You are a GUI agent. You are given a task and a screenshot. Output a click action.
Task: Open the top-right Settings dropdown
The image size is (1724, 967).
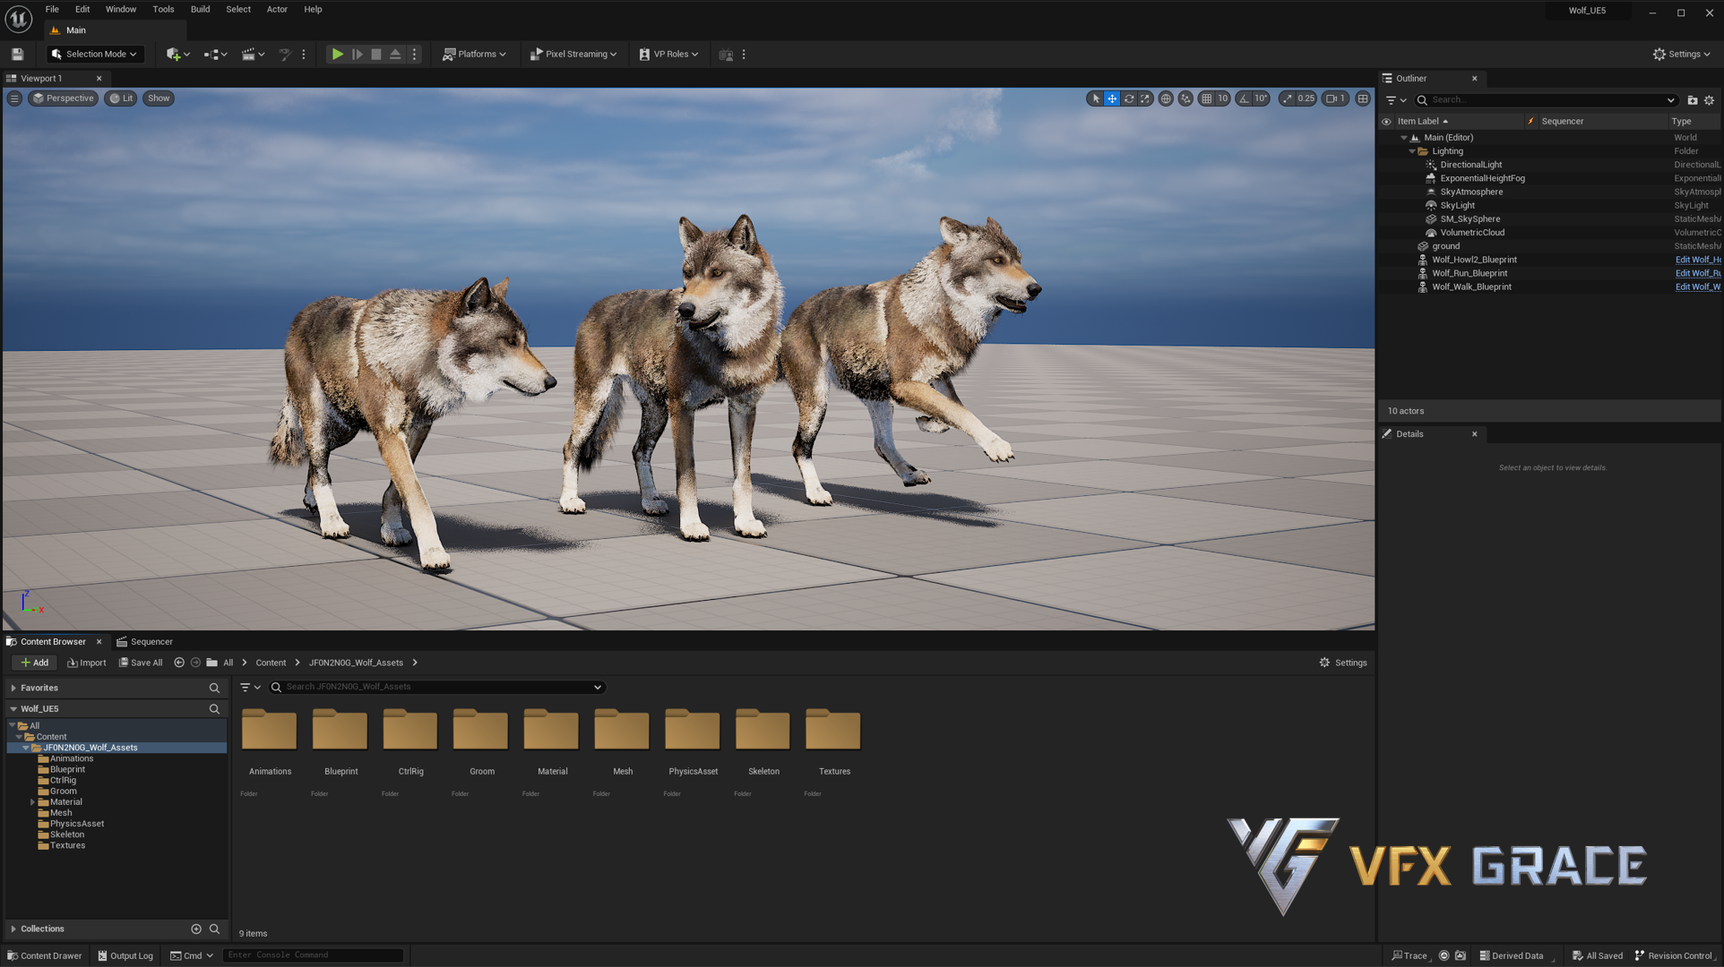coord(1682,55)
